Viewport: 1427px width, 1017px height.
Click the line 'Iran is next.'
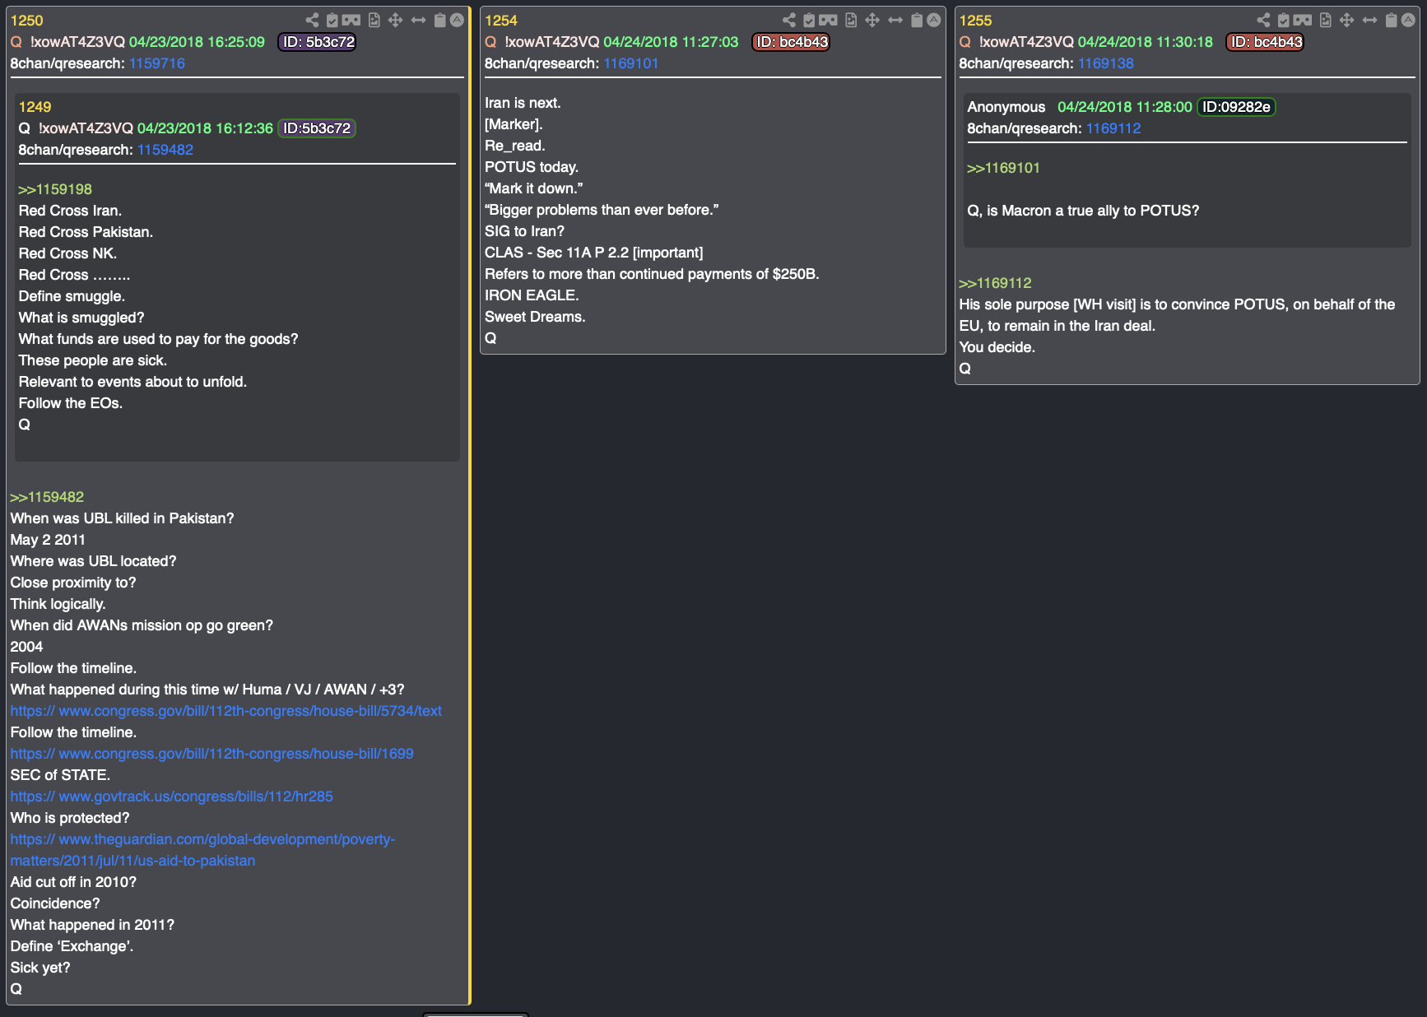click(x=523, y=103)
